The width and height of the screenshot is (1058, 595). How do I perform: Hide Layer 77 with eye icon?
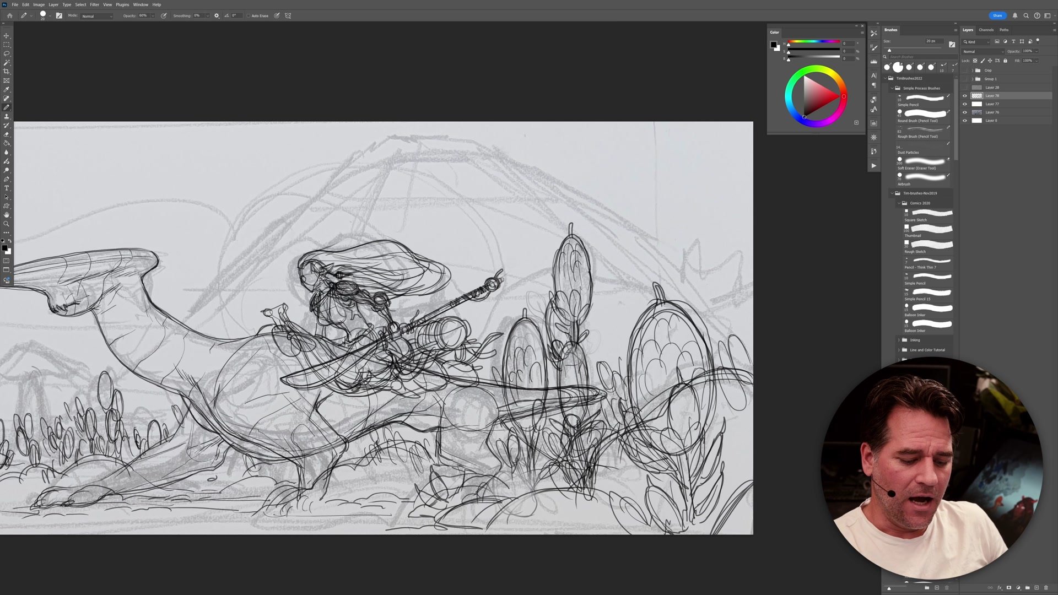tap(964, 104)
